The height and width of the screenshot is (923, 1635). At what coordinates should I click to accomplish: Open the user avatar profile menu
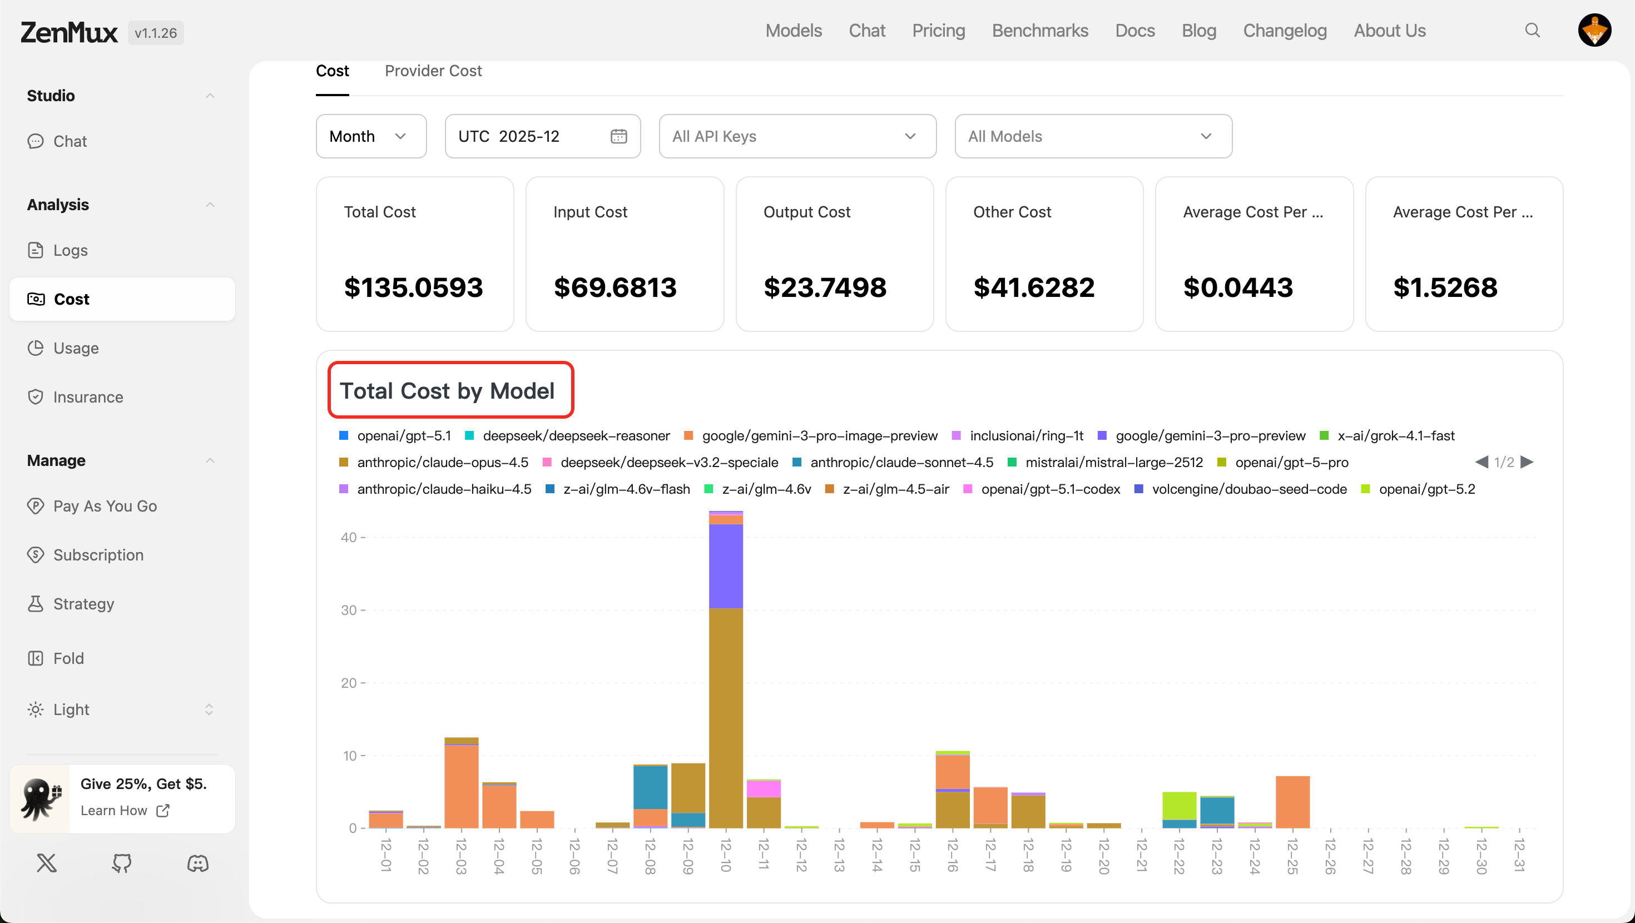tap(1594, 31)
